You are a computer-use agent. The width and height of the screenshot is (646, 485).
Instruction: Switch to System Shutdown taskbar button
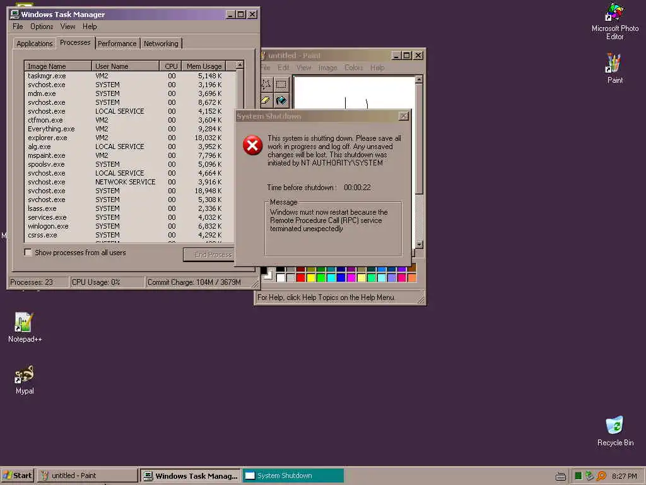[x=293, y=476]
